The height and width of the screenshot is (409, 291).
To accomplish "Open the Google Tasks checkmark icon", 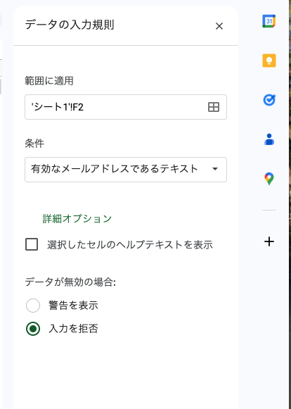I will 269,100.
